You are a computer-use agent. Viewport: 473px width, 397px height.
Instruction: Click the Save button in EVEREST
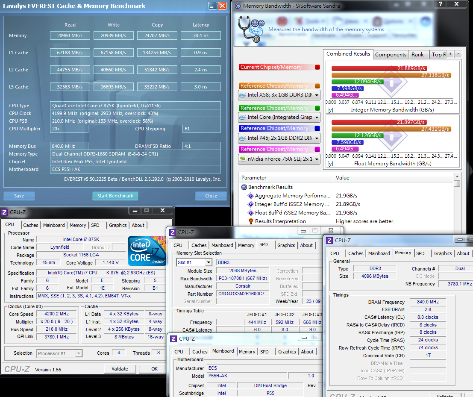point(19,196)
